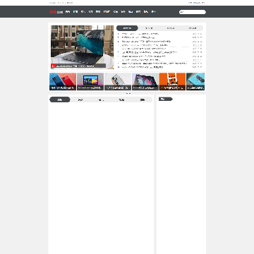Open the orange background thumbnail
This screenshot has height=254, width=254.
click(x=172, y=81)
